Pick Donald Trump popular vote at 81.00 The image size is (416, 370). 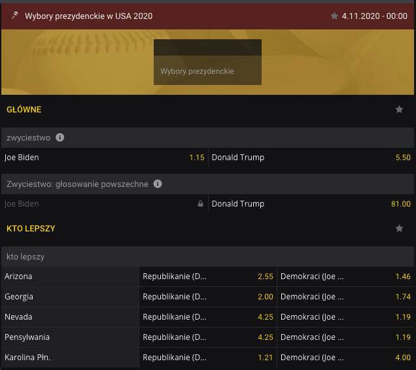point(311,204)
